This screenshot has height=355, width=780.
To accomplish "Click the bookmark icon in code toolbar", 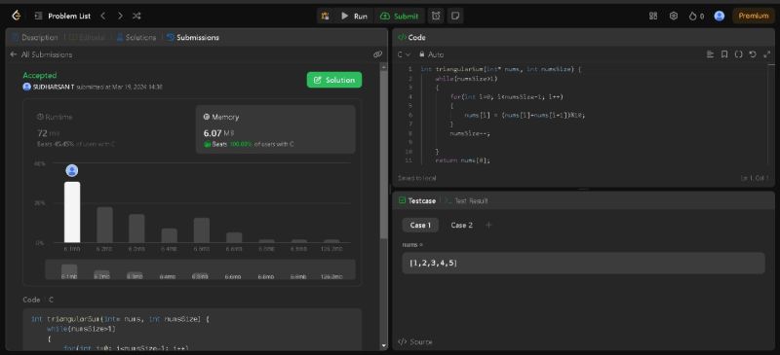I will (724, 54).
